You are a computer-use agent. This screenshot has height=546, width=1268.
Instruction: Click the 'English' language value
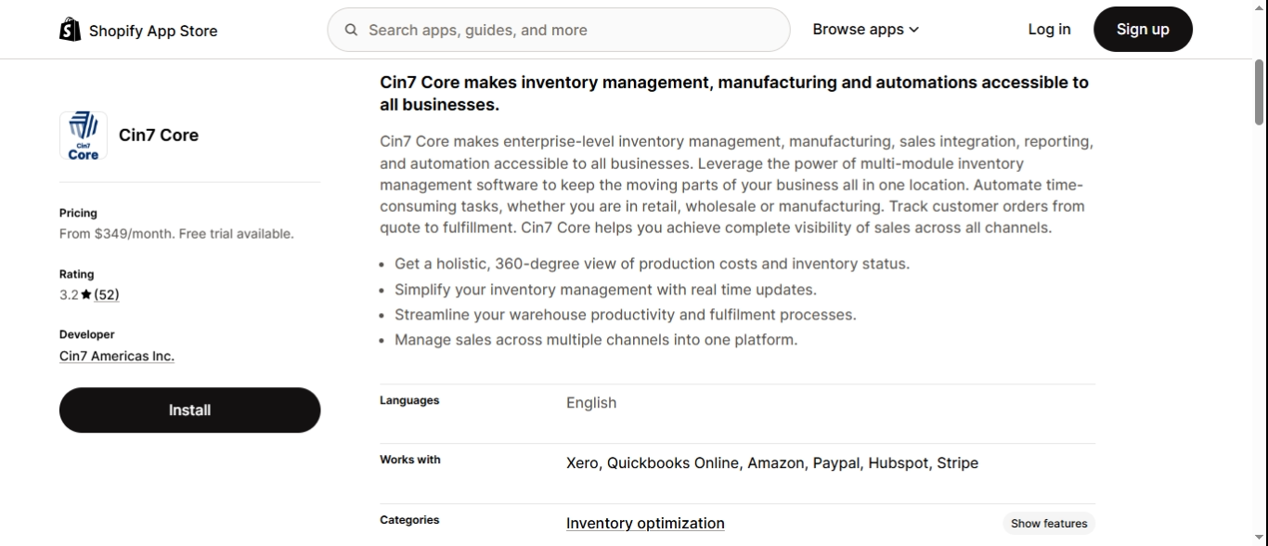591,402
